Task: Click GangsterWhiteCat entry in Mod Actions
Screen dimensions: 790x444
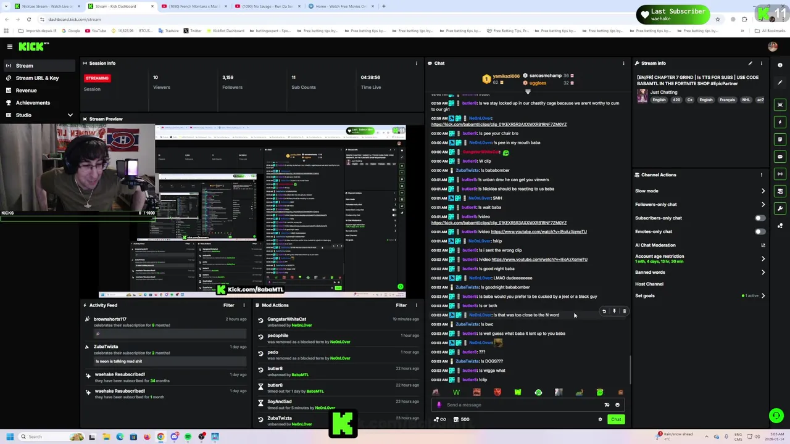Action: point(286,319)
